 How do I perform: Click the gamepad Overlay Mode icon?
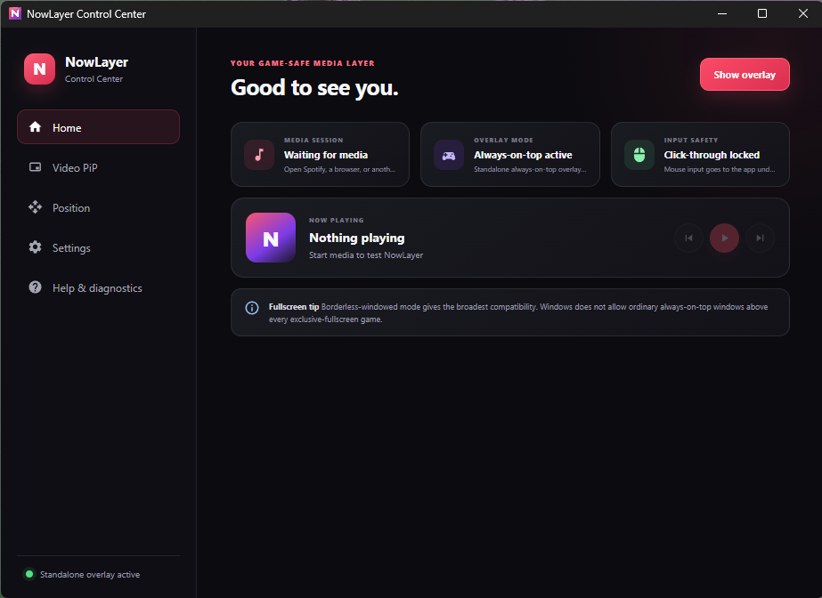[x=449, y=155]
